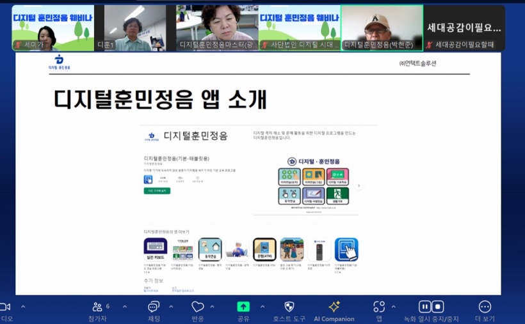Click the green exit-sign 생활기초 tile

coord(338,196)
